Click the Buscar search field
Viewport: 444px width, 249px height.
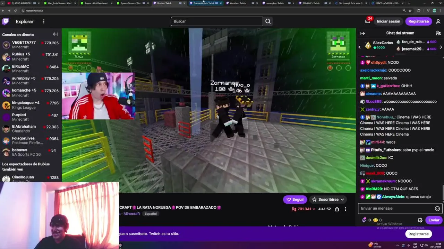pos(217,21)
